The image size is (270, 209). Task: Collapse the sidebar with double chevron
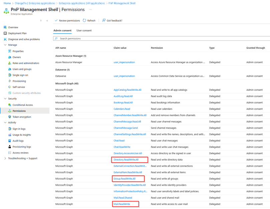tap(47, 21)
